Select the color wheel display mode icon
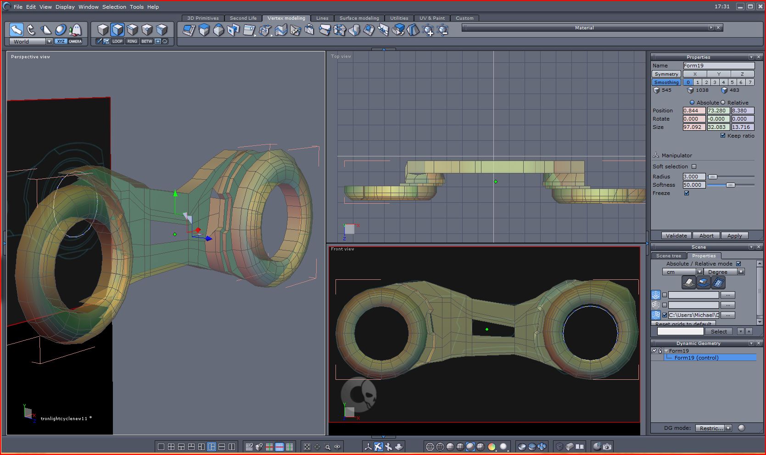 492,446
